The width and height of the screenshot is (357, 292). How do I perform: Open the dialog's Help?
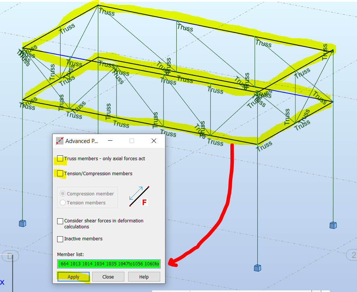point(144,277)
